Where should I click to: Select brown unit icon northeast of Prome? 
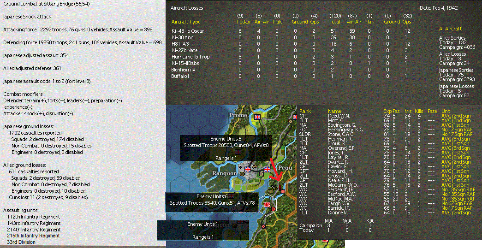pyautogui.click(x=290, y=121)
